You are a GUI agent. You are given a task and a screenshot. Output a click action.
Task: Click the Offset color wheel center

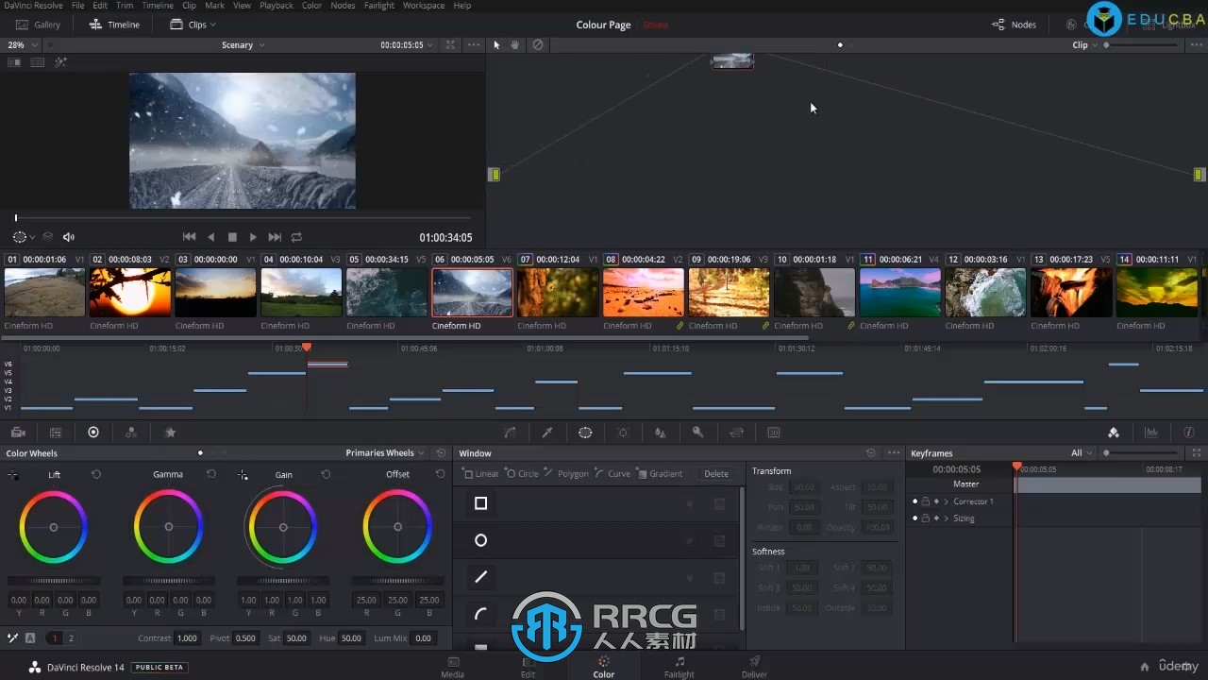397,527
